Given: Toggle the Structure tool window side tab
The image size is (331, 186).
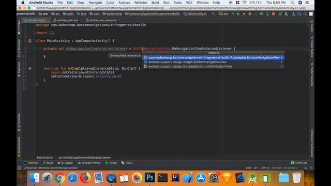Looking at the screenshot, I should click(19, 48).
